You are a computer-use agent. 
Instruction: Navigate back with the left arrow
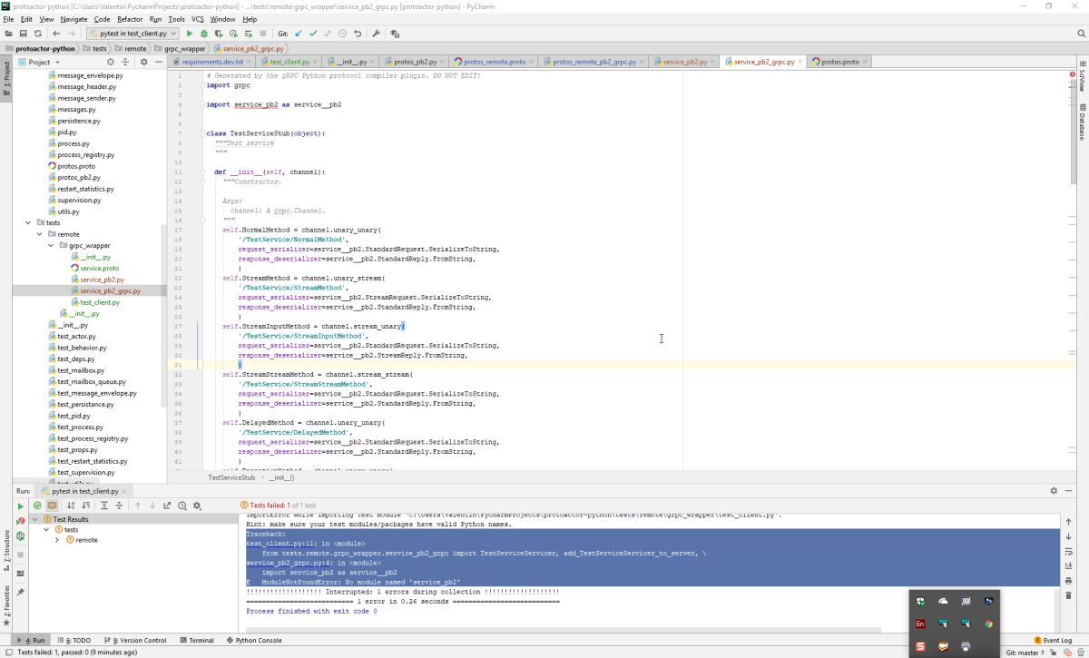(x=56, y=34)
